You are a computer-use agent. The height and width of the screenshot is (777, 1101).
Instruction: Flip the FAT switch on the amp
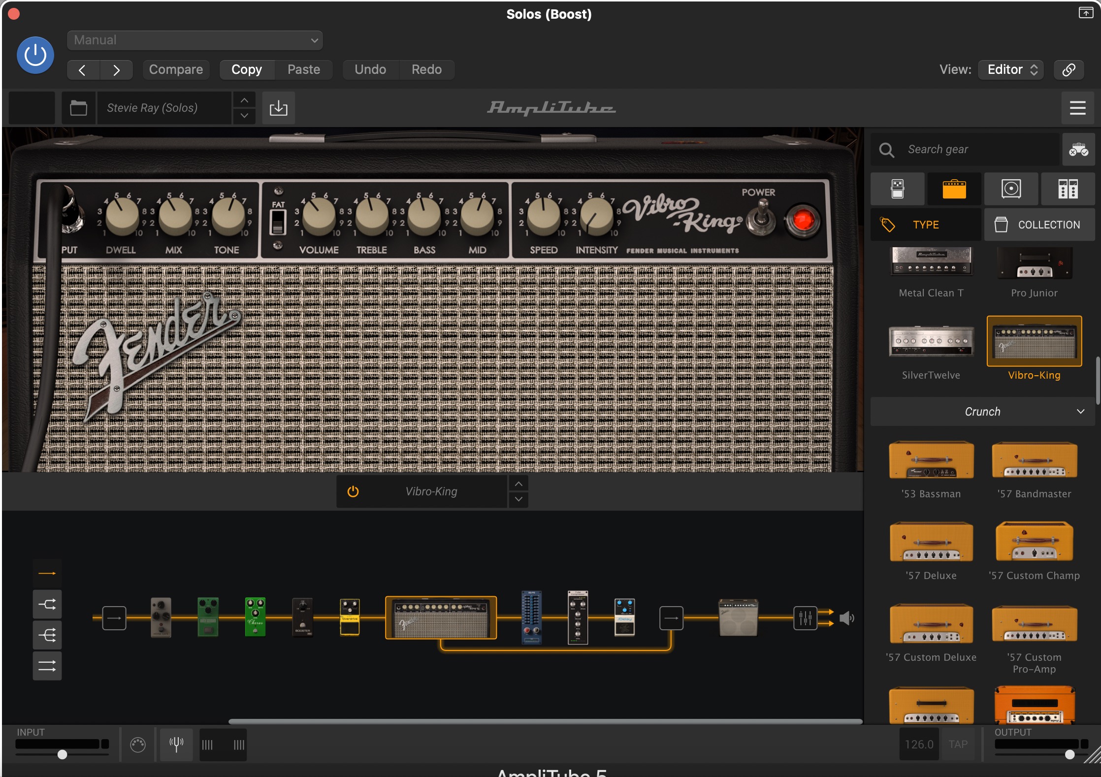coord(278,221)
